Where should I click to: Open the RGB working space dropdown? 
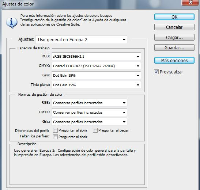click(96, 56)
